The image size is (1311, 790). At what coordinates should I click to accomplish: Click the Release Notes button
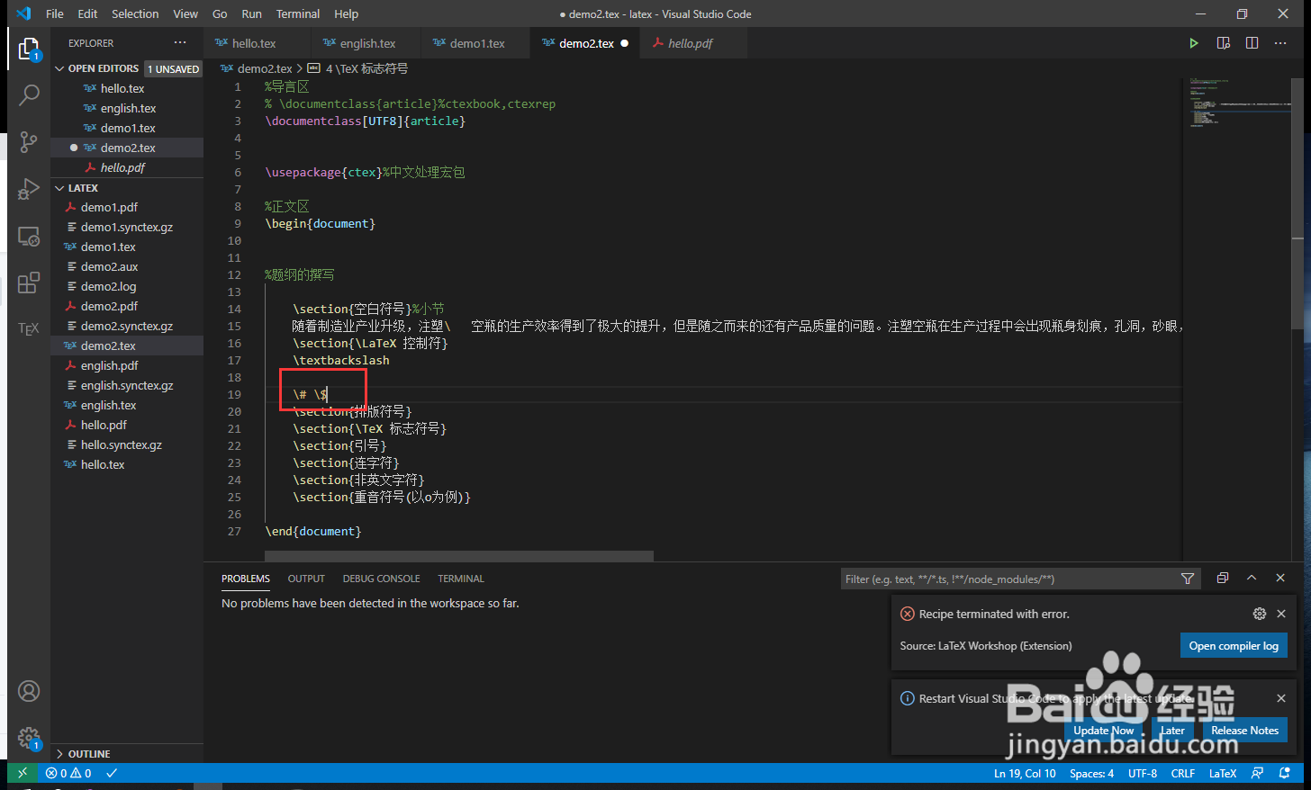point(1244,731)
